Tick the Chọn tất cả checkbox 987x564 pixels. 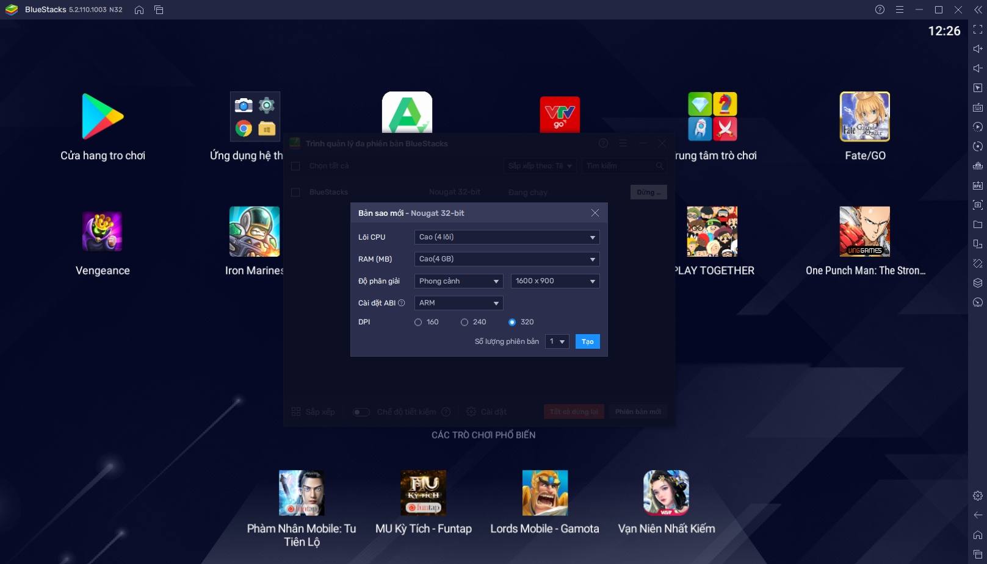tap(295, 166)
